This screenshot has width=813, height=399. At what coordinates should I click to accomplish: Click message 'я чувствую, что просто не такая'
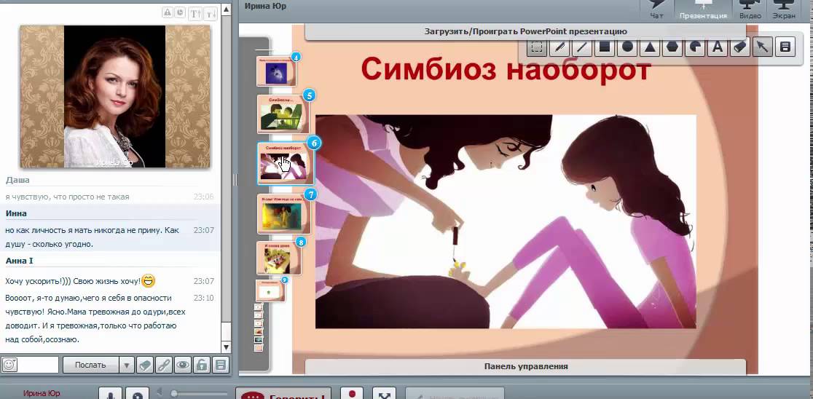tap(68, 197)
